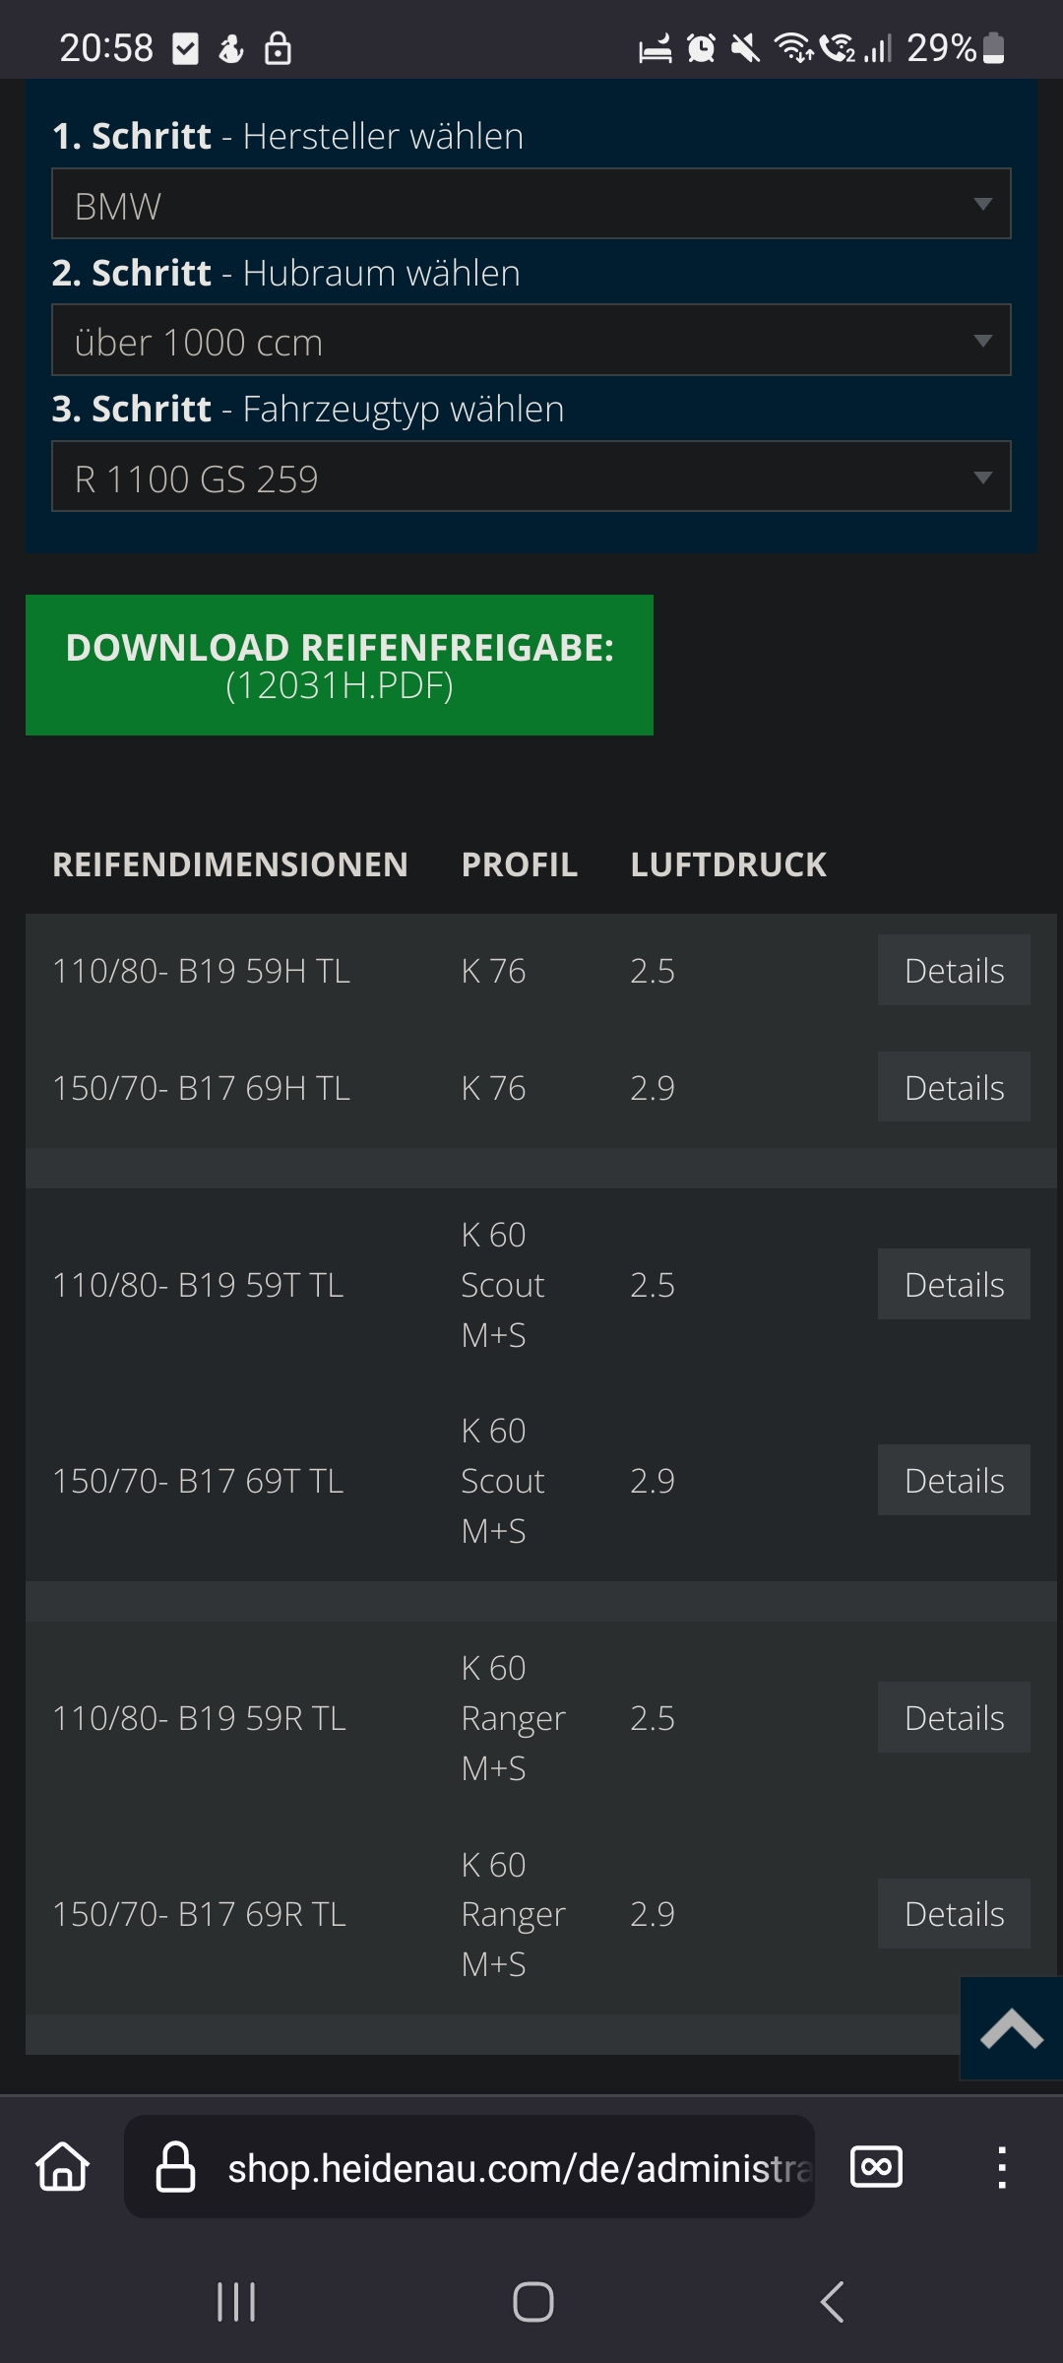Open the Fahrzeugtyp dropdown R 1100 GS 259
This screenshot has height=2363, width=1063.
click(531, 477)
